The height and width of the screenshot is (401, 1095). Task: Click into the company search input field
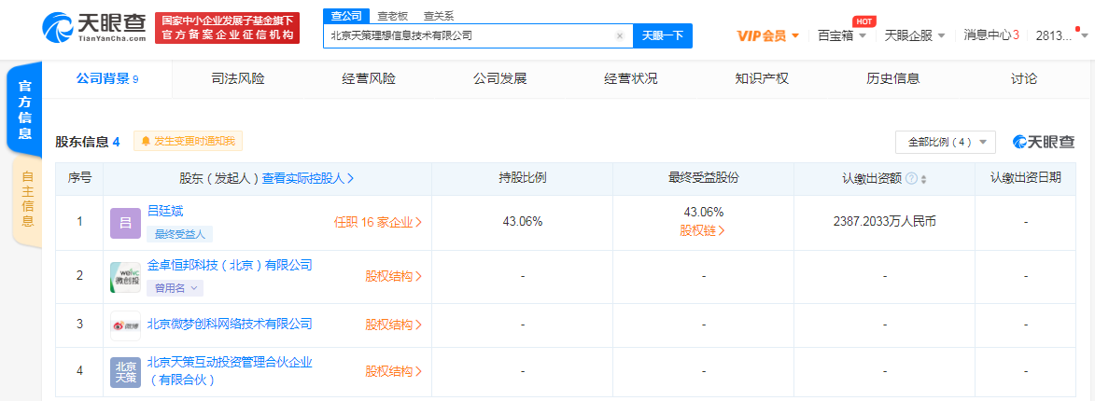(467, 36)
